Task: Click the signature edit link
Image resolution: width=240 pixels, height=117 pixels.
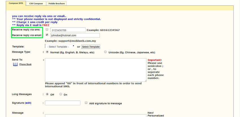Action: [x=28, y=103]
